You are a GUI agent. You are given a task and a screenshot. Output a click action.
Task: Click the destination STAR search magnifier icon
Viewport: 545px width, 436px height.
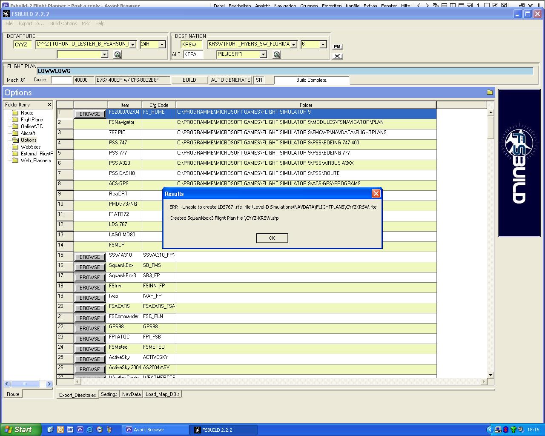277,54
